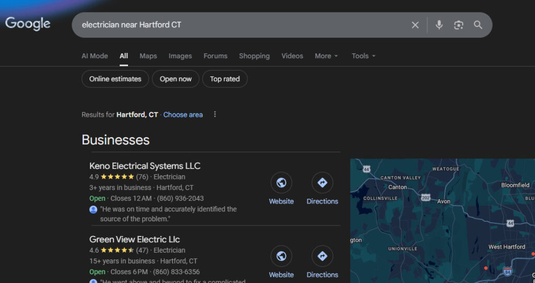
Task: Select Bloomfield label on the map
Action: point(515,185)
